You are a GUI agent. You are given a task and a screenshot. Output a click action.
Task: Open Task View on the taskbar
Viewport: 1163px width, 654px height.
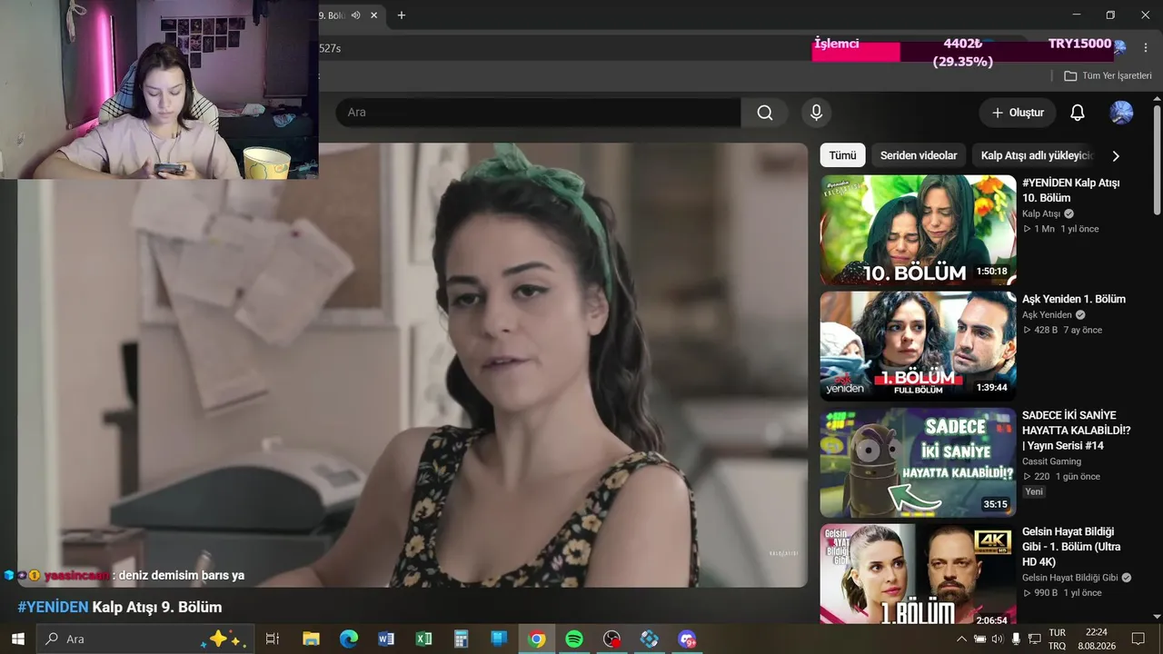272,639
